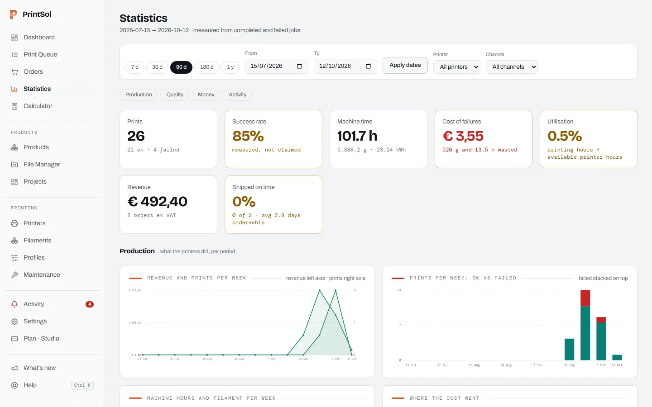
Task: Click the Orders cart icon
Action: [14, 72]
